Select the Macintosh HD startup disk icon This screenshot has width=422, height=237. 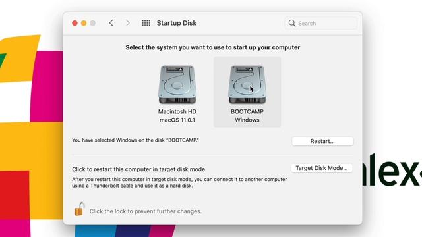[x=177, y=85]
